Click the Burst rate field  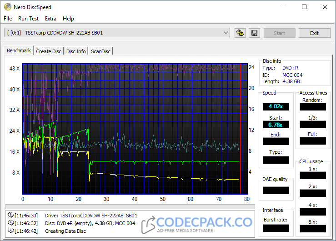pyautogui.click(x=276, y=228)
